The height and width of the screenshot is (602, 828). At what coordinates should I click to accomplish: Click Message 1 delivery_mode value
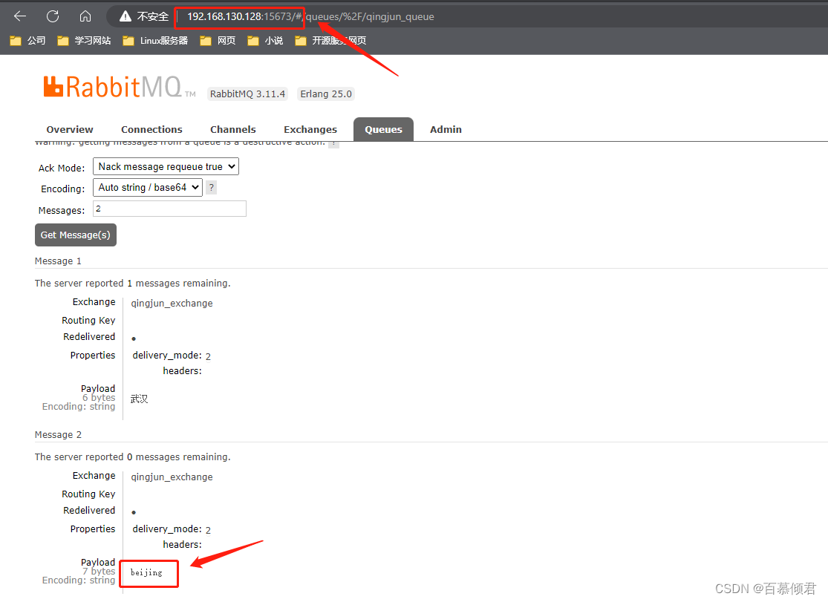coord(208,356)
